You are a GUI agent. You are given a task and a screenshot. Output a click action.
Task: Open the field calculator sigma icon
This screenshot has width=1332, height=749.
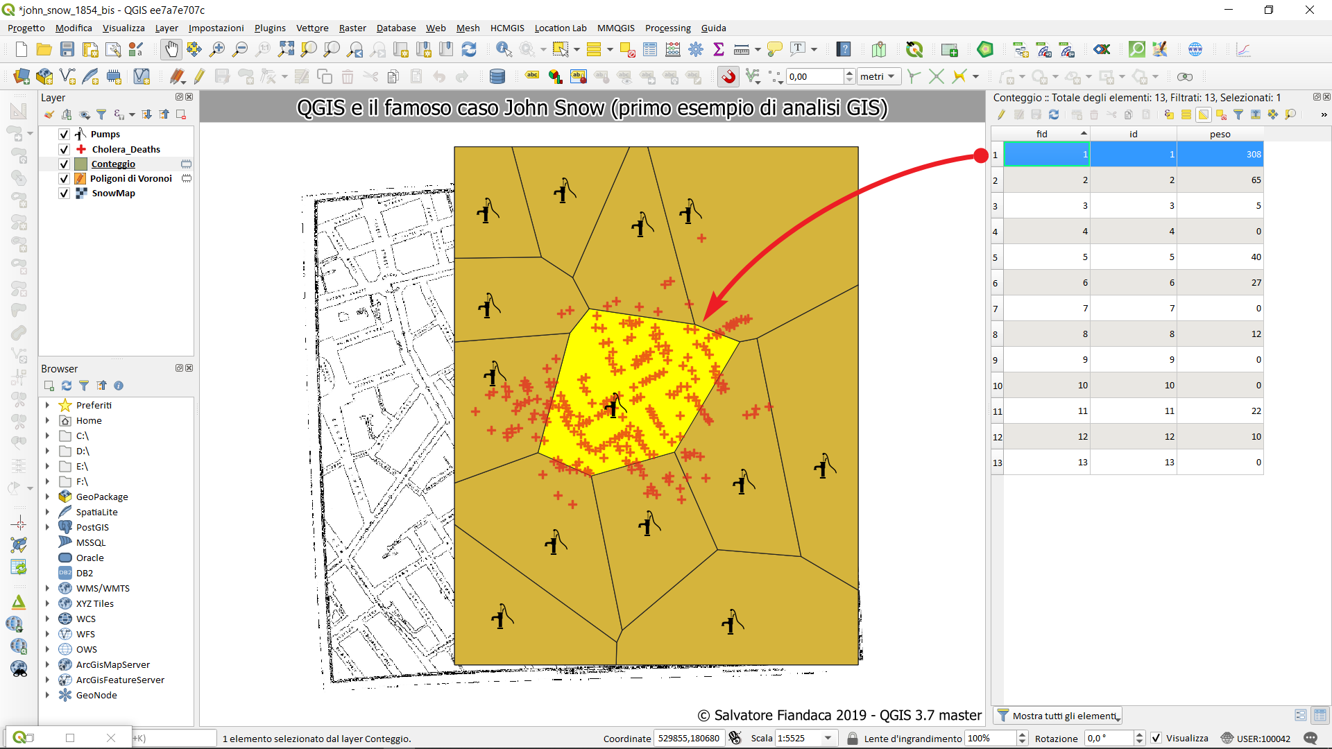coord(719,49)
